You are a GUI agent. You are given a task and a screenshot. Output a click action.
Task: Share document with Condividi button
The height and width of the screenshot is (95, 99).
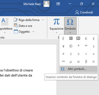coord(84,12)
